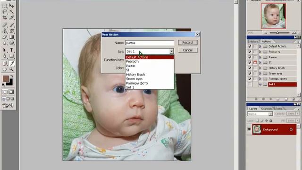Image resolution: width=302 pixels, height=170 pixels.
Task: Select the Shape tool
Action: point(11,56)
